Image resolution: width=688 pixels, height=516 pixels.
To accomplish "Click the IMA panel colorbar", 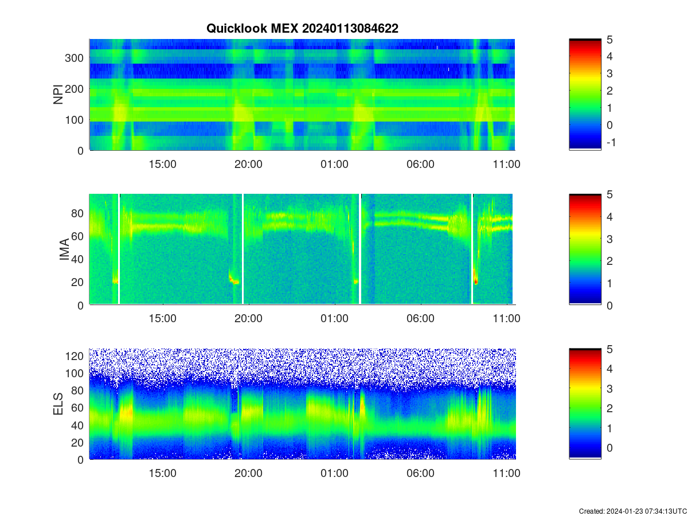I will coord(585,249).
